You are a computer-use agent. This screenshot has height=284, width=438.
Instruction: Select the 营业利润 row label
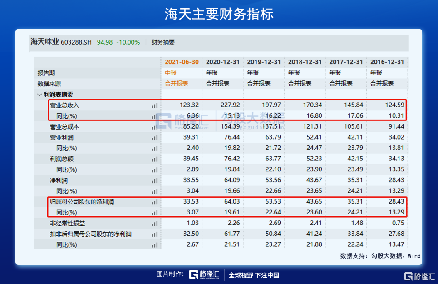click(62, 138)
